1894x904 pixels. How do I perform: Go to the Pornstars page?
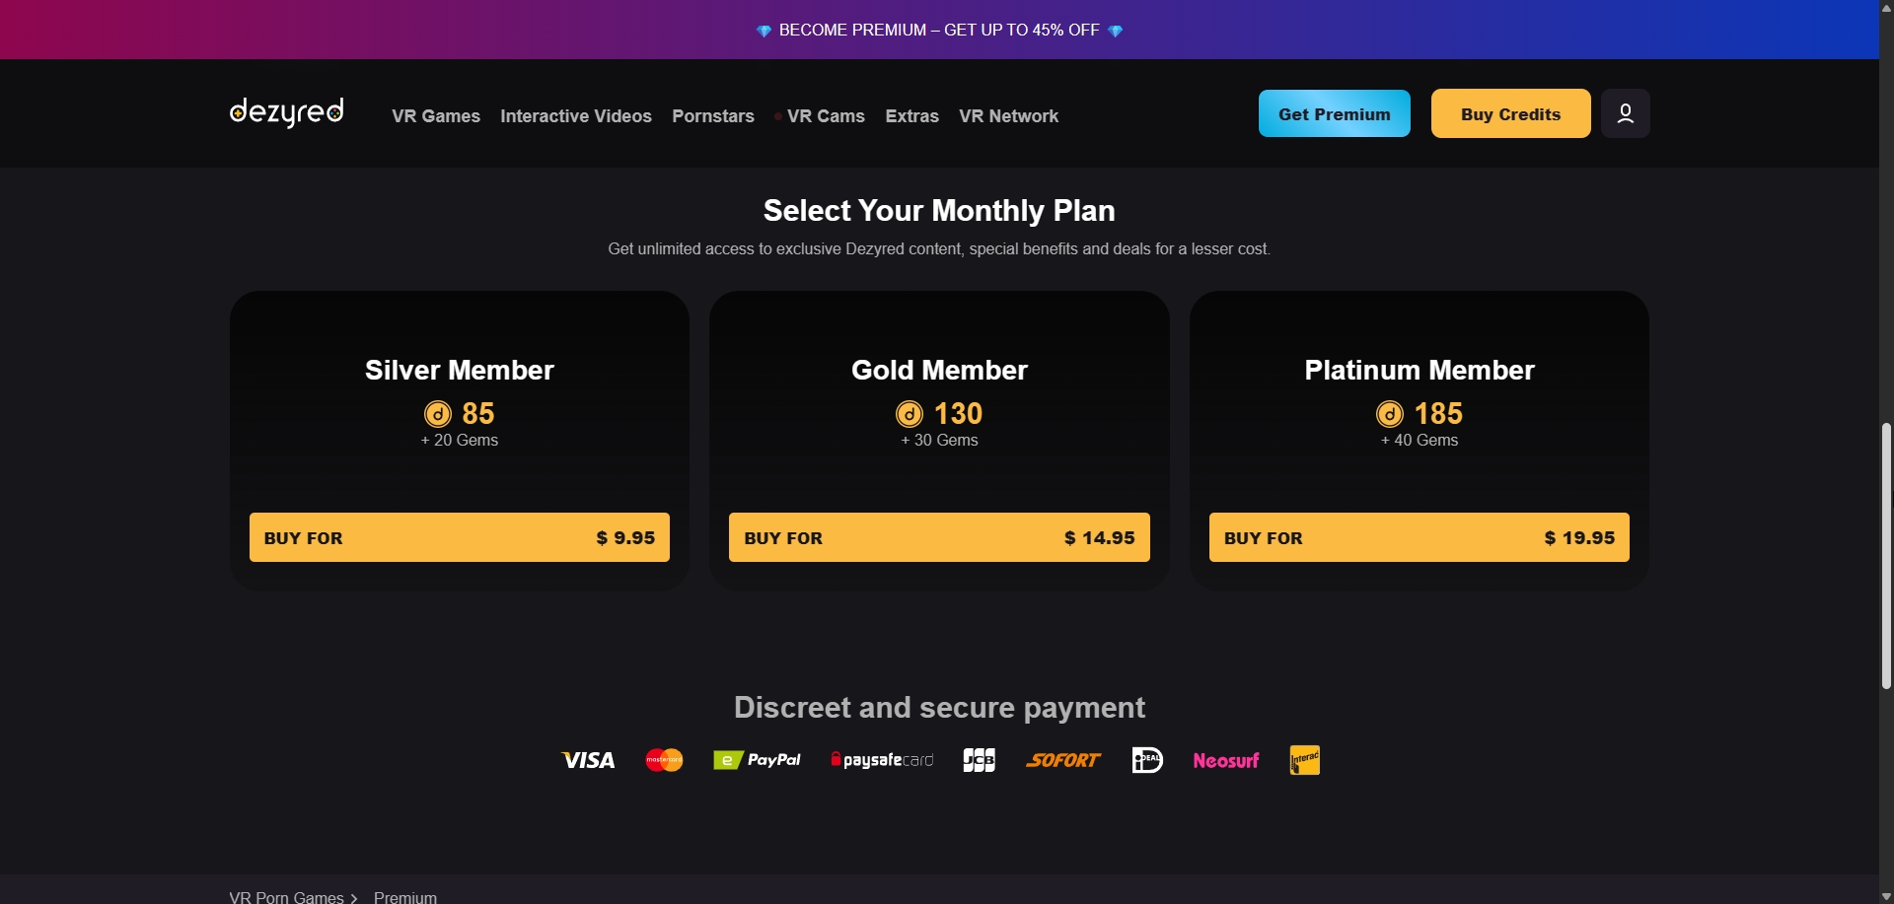pyautogui.click(x=713, y=116)
